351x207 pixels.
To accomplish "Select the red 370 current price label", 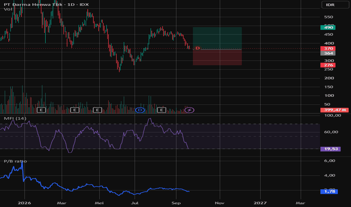I will (x=328, y=48).
